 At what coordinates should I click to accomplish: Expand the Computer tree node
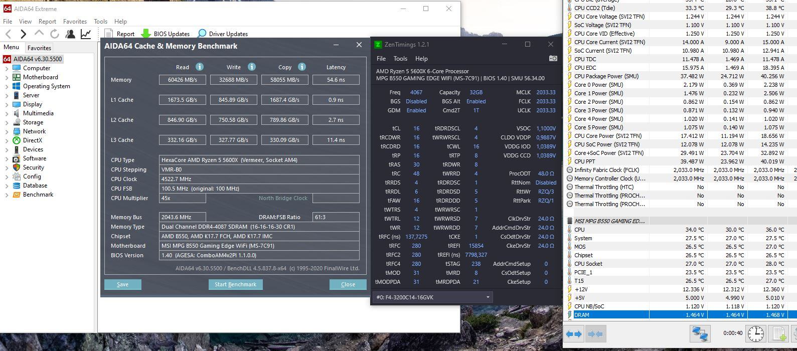pos(7,68)
